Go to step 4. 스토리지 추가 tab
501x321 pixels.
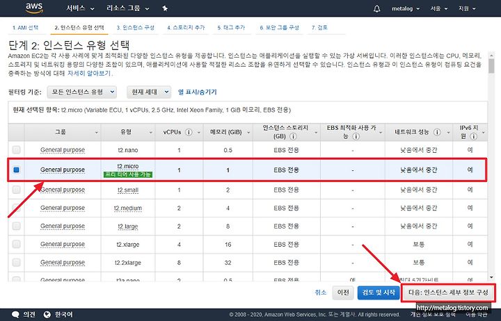point(186,28)
